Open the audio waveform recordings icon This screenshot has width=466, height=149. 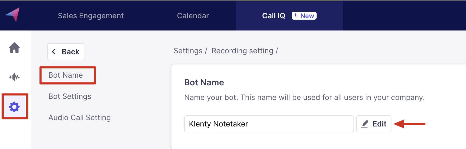[14, 77]
